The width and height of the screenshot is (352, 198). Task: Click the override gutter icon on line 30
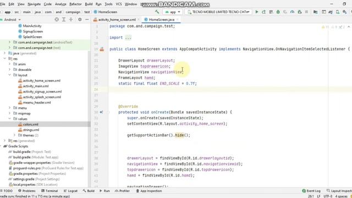click(x=101, y=112)
